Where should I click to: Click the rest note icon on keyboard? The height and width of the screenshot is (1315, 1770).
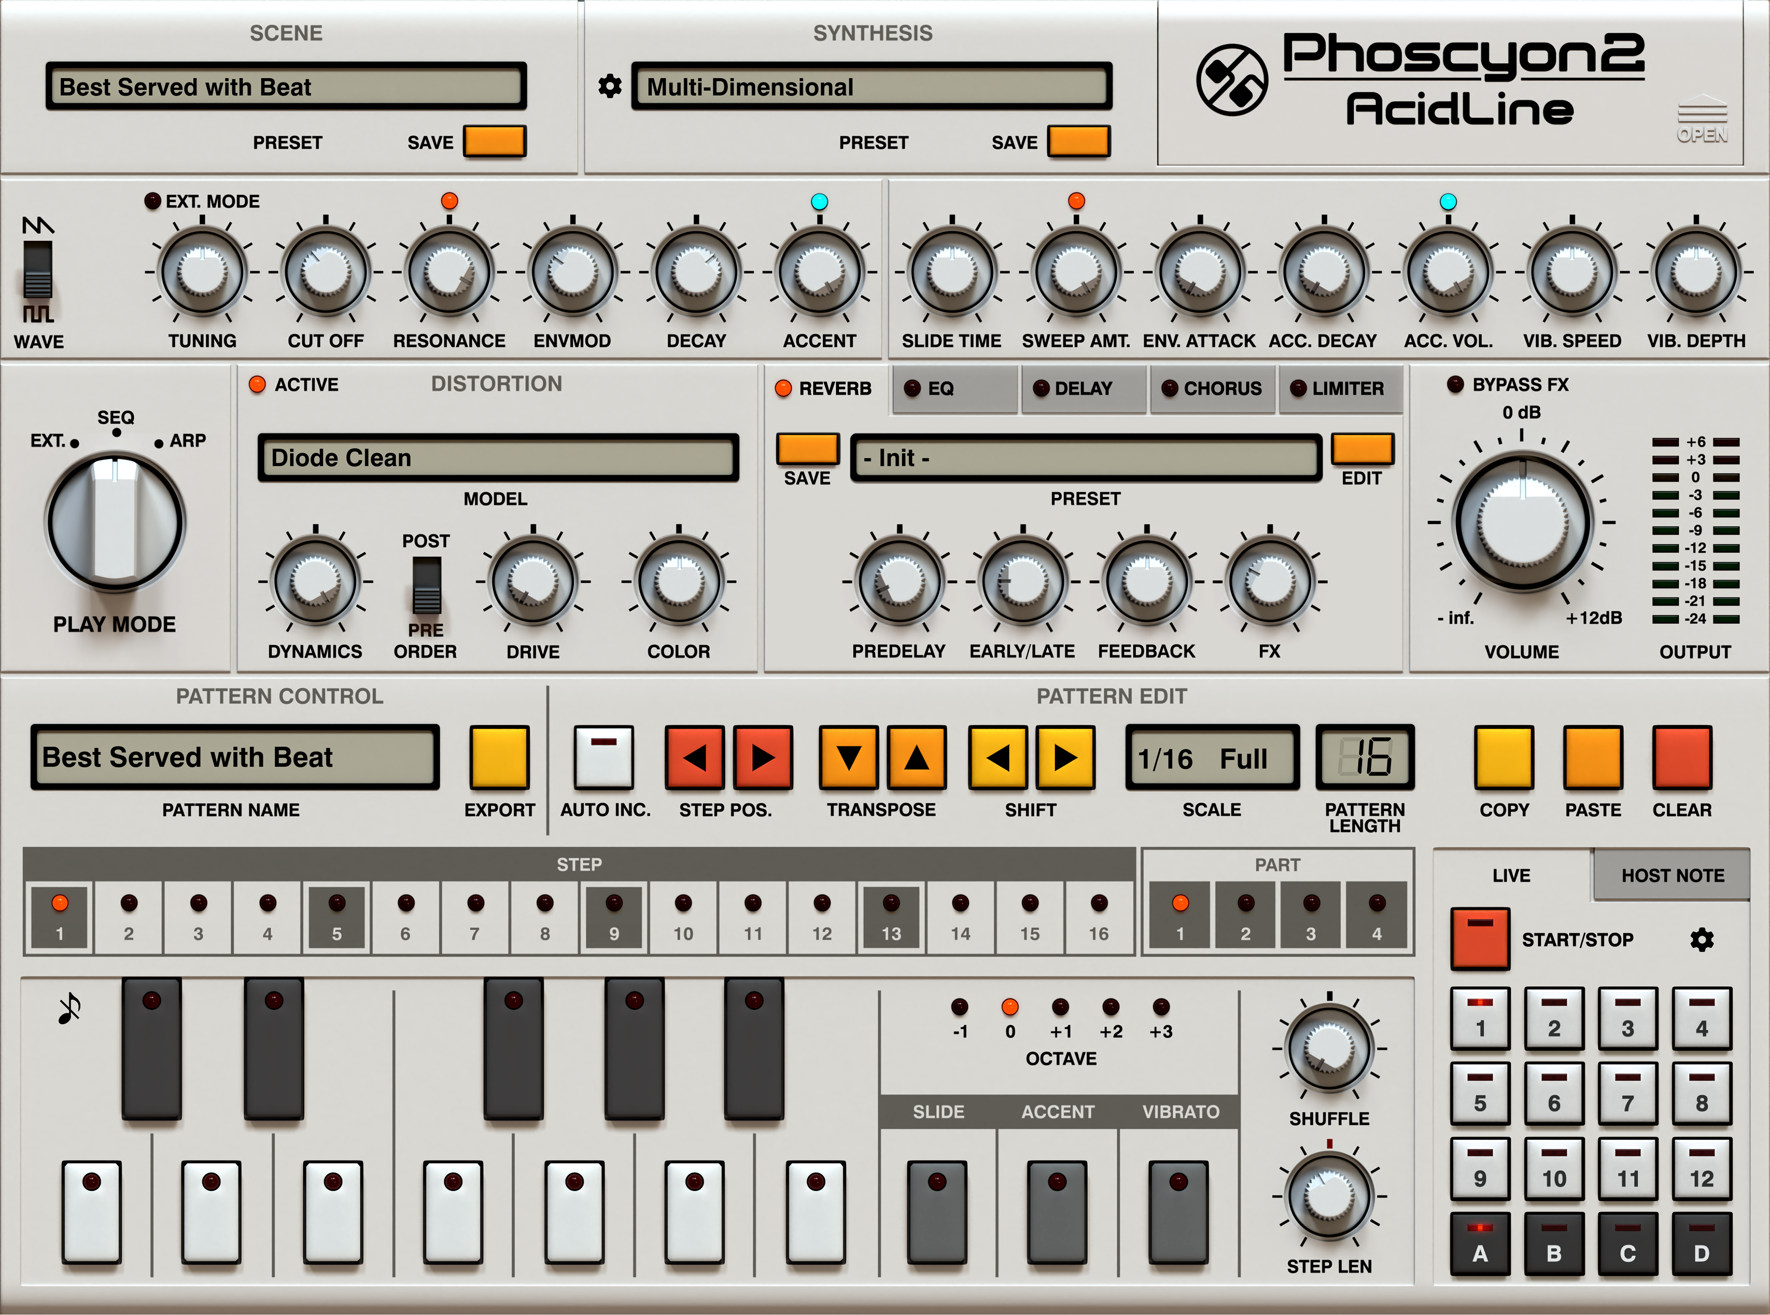pyautogui.click(x=69, y=1009)
